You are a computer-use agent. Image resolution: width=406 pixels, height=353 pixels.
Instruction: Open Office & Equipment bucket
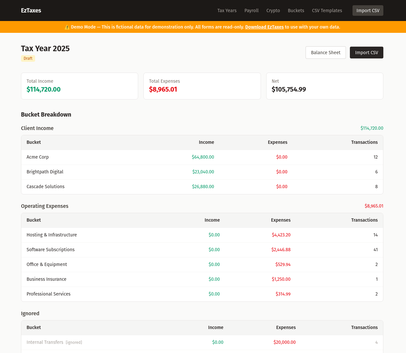click(x=202, y=265)
